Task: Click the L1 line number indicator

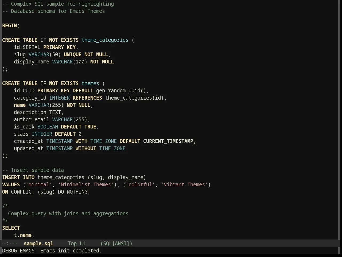Action: (83, 243)
